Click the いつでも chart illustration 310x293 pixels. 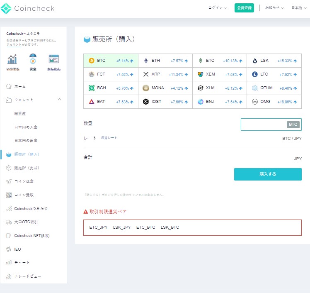pyautogui.click(x=12, y=59)
